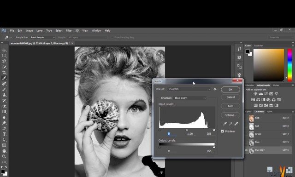Viewport: 295px width, 177px height.
Task: Open the Filter menu
Action: pos(69,31)
